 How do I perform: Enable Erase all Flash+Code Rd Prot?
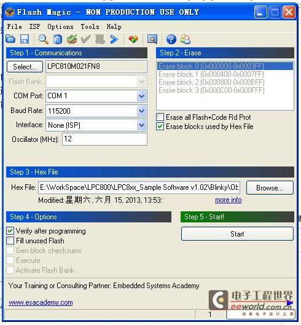160,117
